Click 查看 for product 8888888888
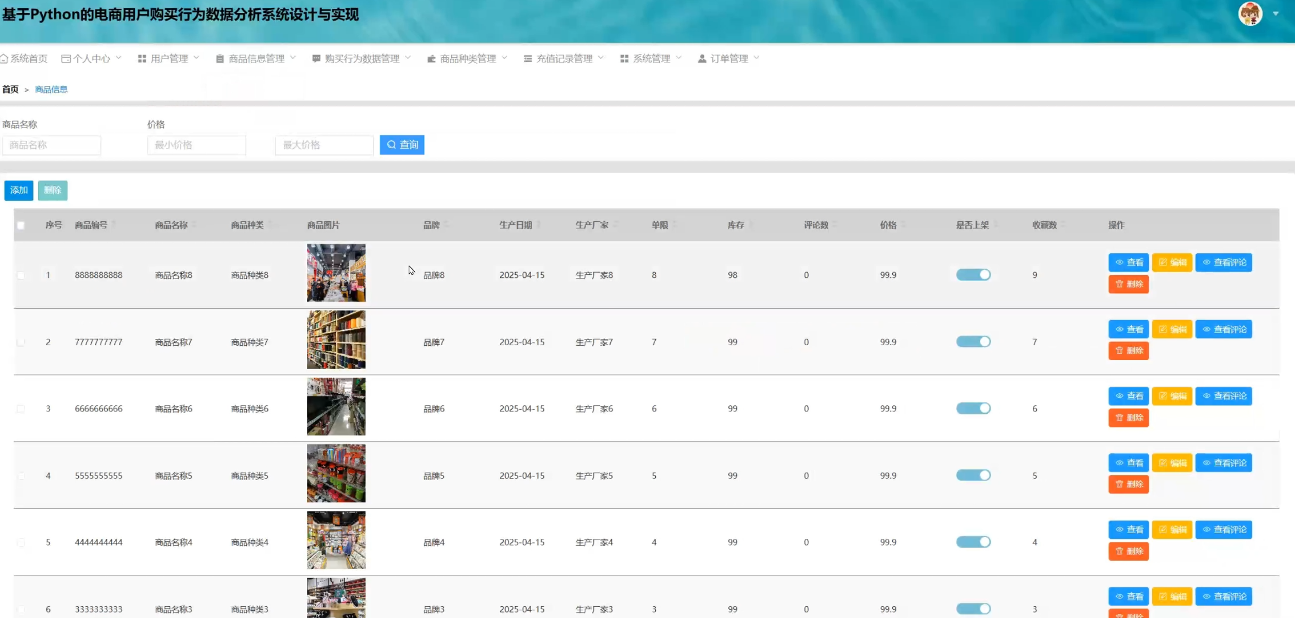The width and height of the screenshot is (1295, 618). (x=1128, y=262)
